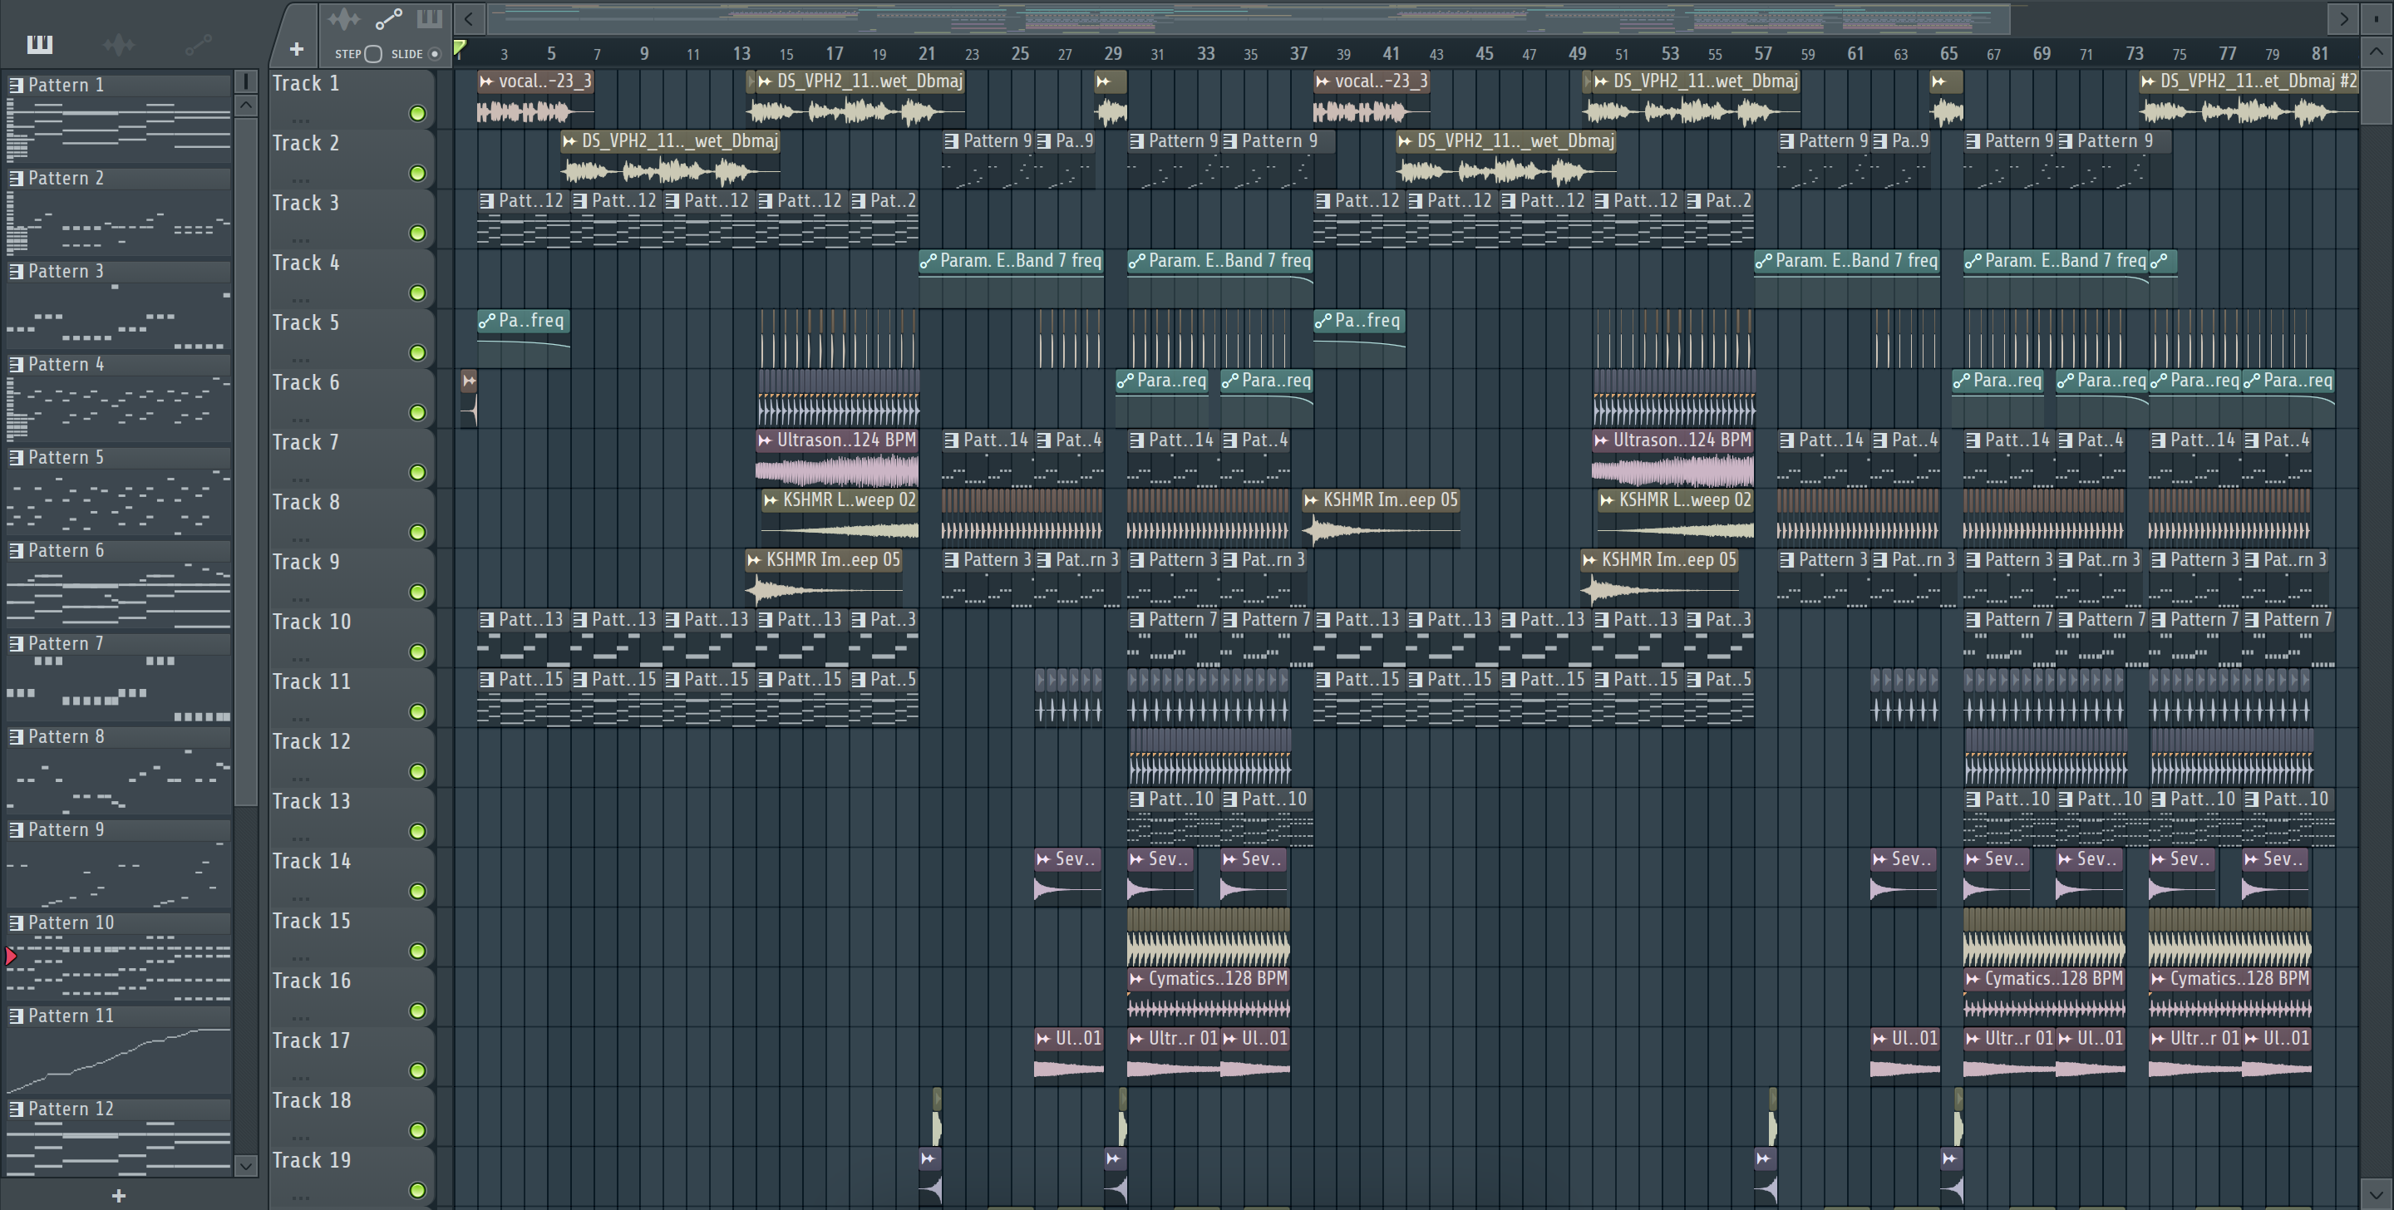Click the small clip at start of Track 6

470,397
